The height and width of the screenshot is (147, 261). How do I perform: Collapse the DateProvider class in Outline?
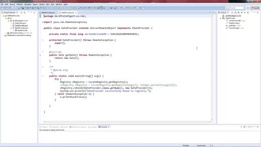point(221,18)
